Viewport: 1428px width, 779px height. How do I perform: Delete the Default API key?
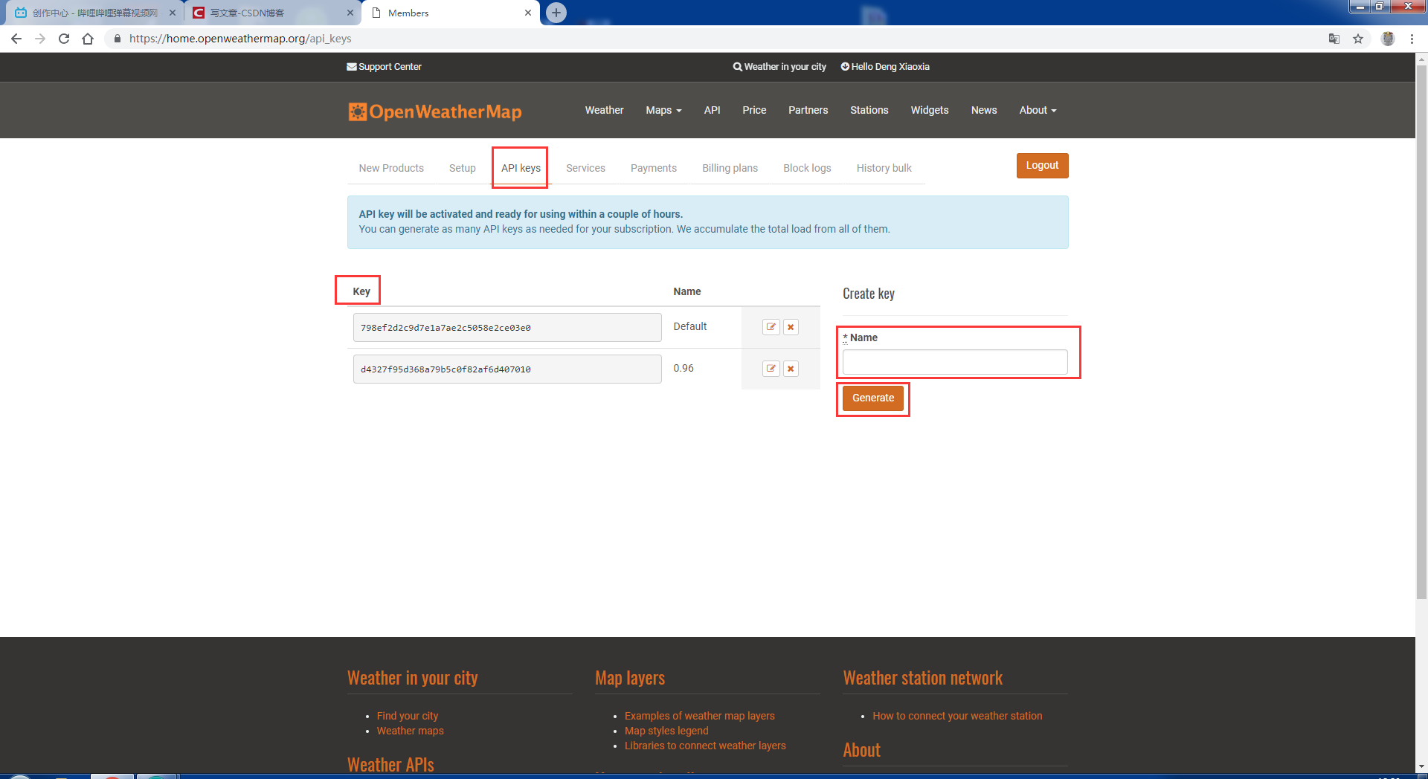[791, 327]
